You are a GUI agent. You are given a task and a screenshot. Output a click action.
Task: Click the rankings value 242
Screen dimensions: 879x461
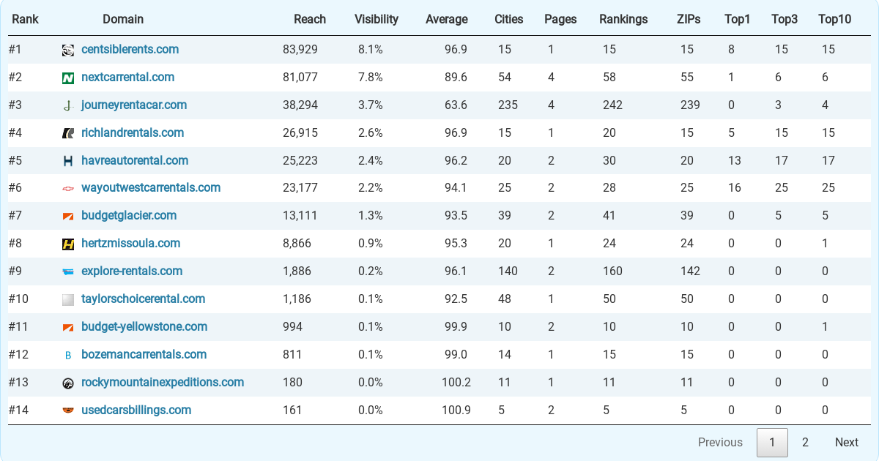[x=612, y=105]
